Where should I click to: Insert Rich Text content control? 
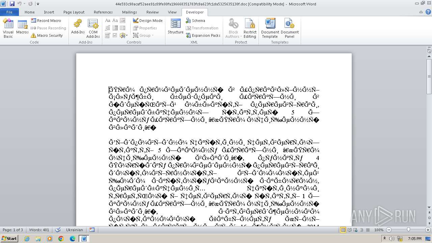(108, 21)
